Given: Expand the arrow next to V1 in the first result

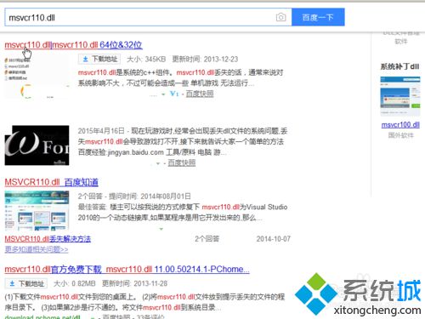Looking at the screenshot, I should pos(163,94).
